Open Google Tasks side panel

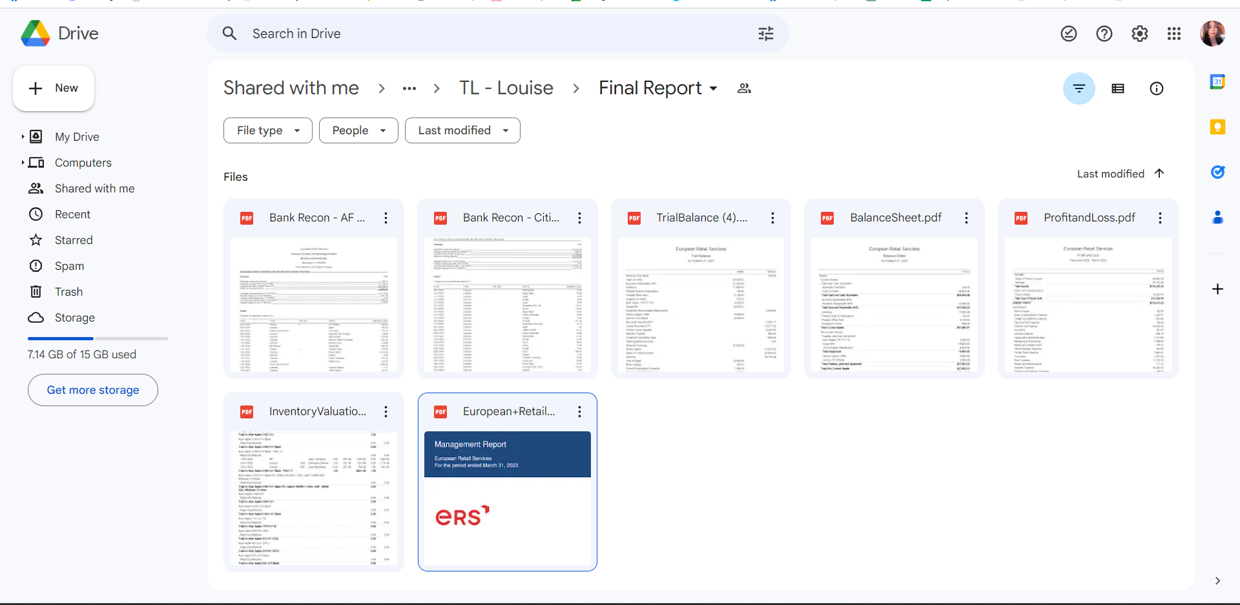tap(1217, 172)
